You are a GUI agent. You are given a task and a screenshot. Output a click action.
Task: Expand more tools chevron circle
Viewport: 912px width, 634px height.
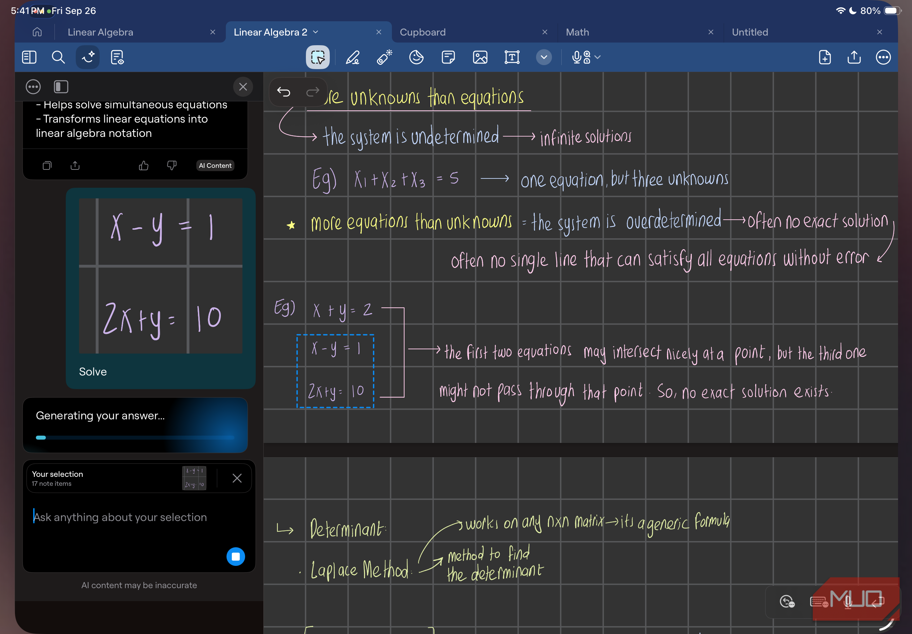[544, 57]
